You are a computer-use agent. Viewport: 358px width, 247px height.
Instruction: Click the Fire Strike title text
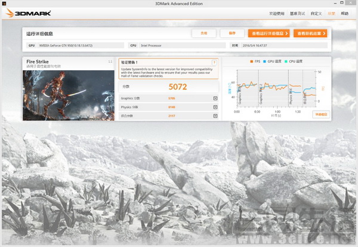click(38, 61)
